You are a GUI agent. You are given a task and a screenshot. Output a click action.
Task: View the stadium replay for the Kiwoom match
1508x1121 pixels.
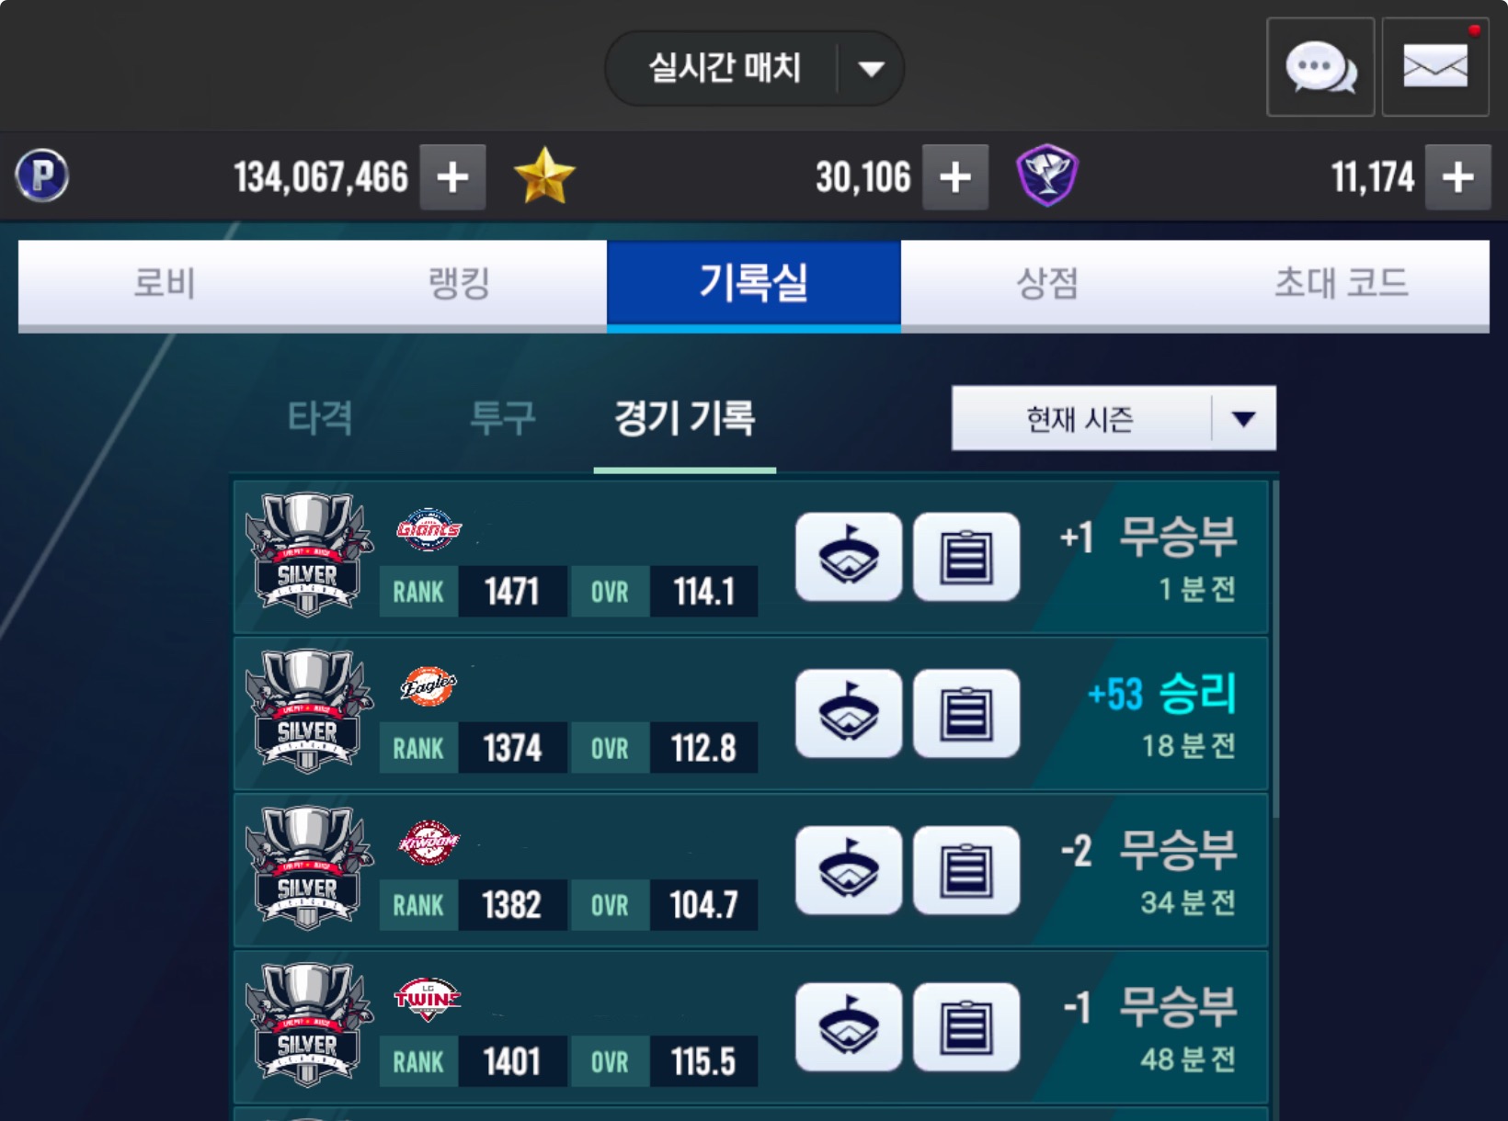tap(849, 870)
